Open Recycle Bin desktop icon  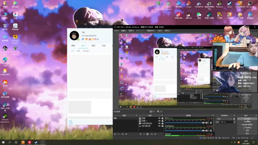click(x=5, y=27)
